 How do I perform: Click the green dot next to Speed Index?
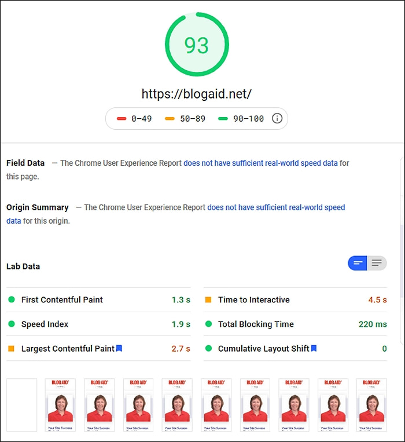tap(12, 324)
